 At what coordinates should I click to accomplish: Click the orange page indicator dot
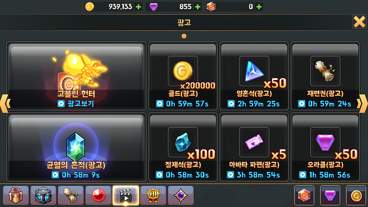pyautogui.click(x=184, y=36)
